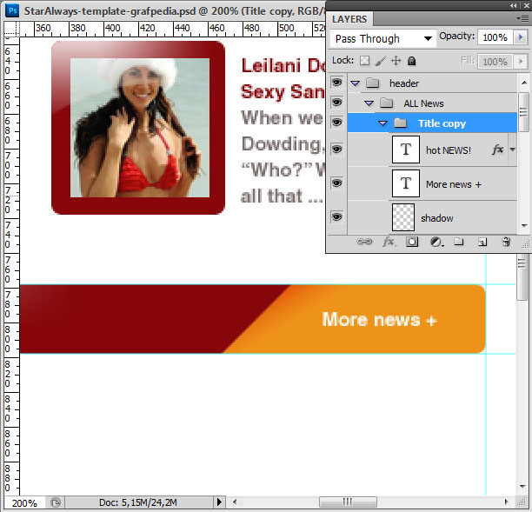Lock all padlock icon
Image resolution: width=532 pixels, height=512 pixels.
coord(411,61)
